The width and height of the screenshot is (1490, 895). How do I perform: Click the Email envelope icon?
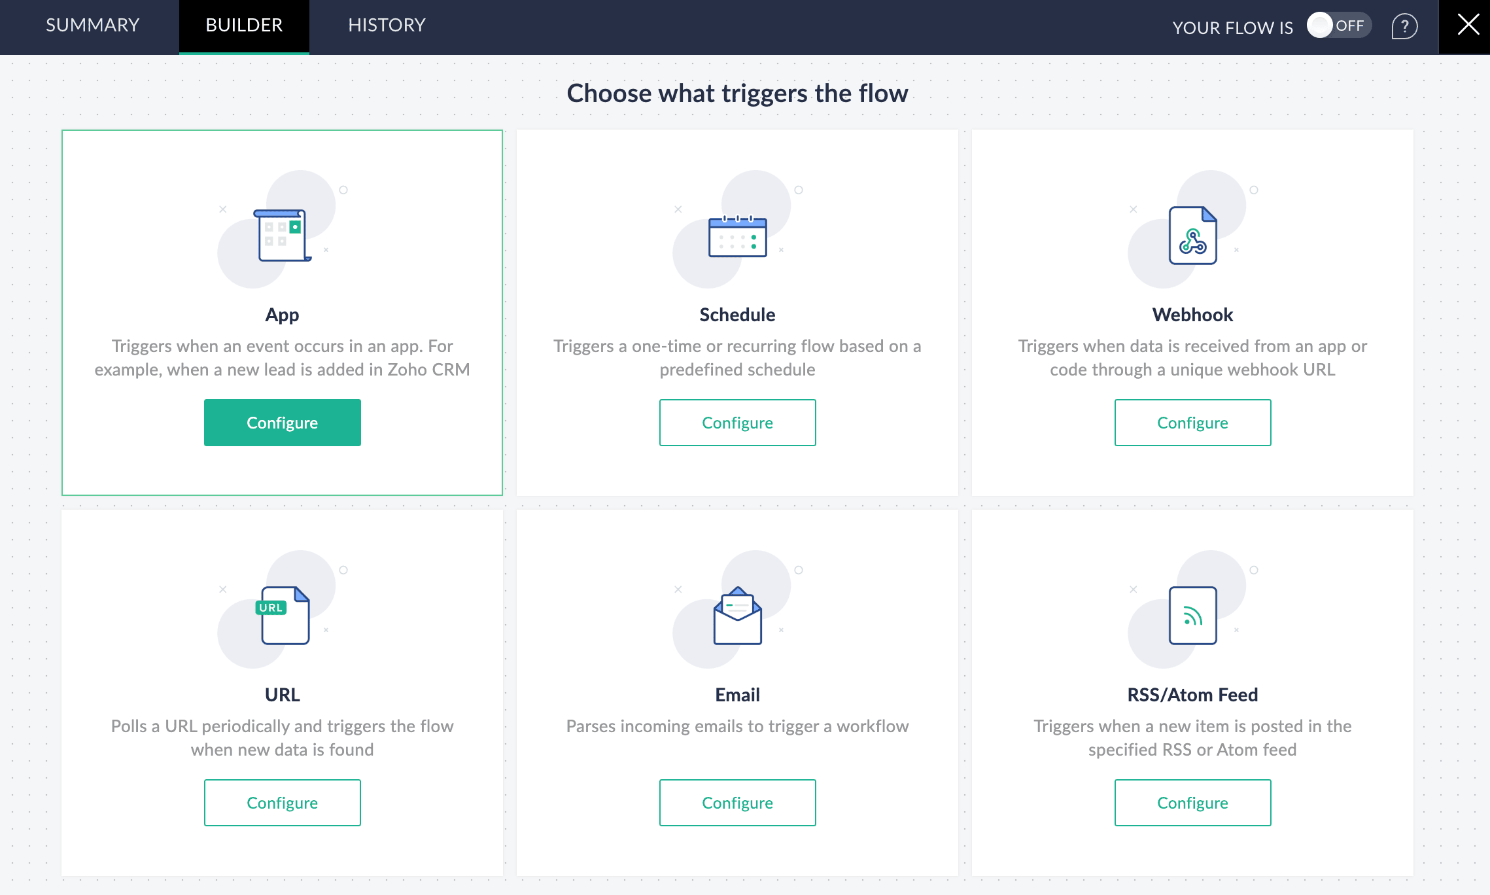(x=737, y=616)
